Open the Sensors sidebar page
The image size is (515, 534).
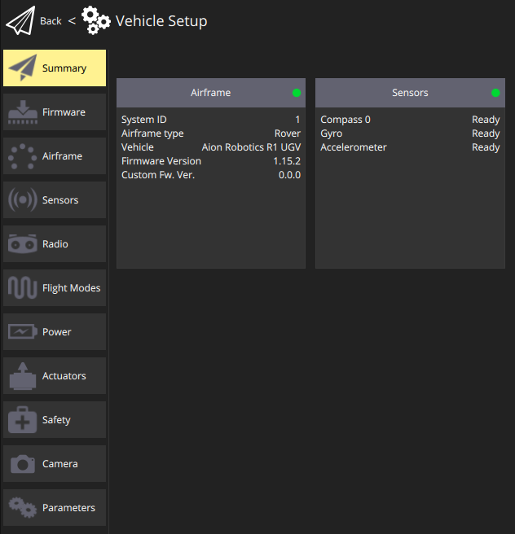tap(55, 200)
